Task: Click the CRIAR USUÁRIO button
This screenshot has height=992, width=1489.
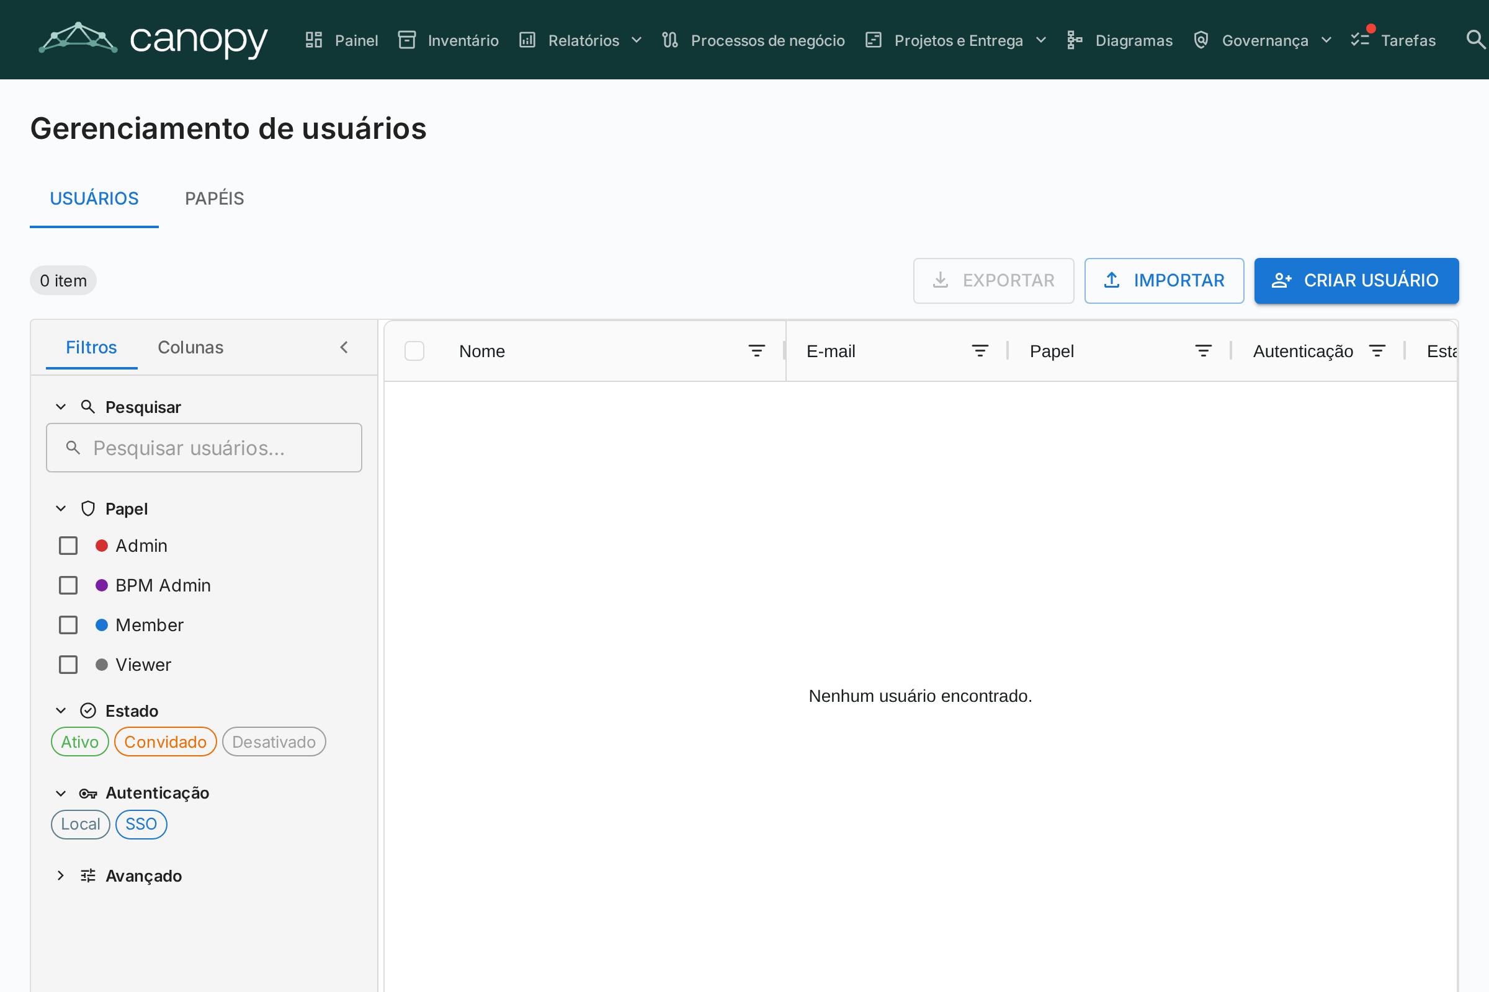Action: pyautogui.click(x=1356, y=280)
